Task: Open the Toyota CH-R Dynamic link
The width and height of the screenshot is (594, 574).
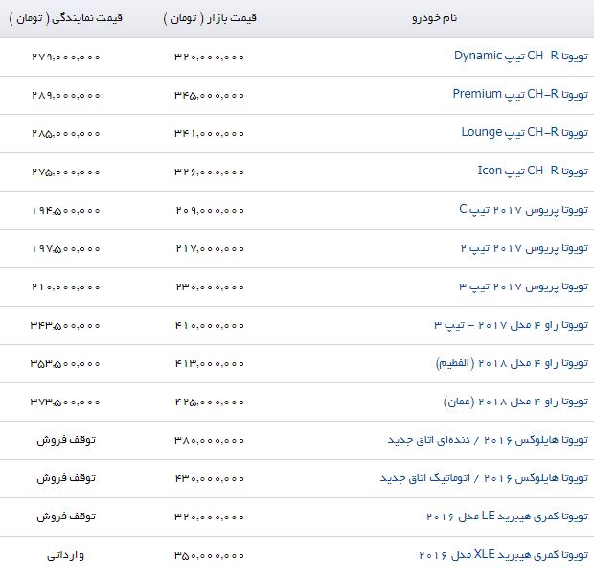Action: click(521, 57)
